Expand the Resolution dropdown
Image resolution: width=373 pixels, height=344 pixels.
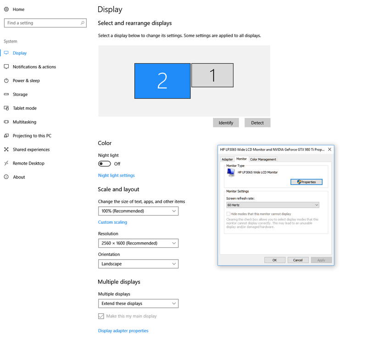pos(138,243)
